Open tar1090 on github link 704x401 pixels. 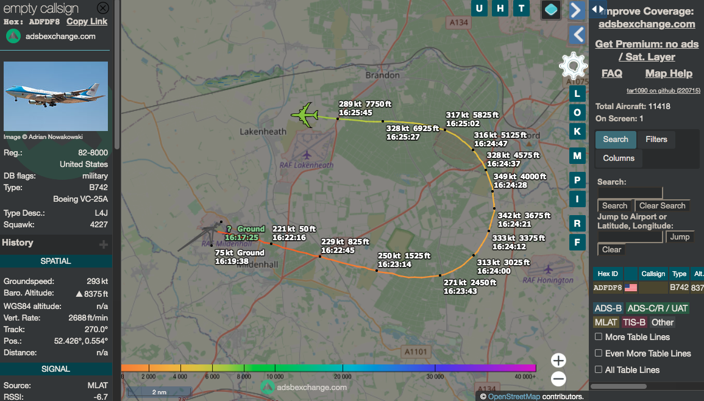click(663, 91)
